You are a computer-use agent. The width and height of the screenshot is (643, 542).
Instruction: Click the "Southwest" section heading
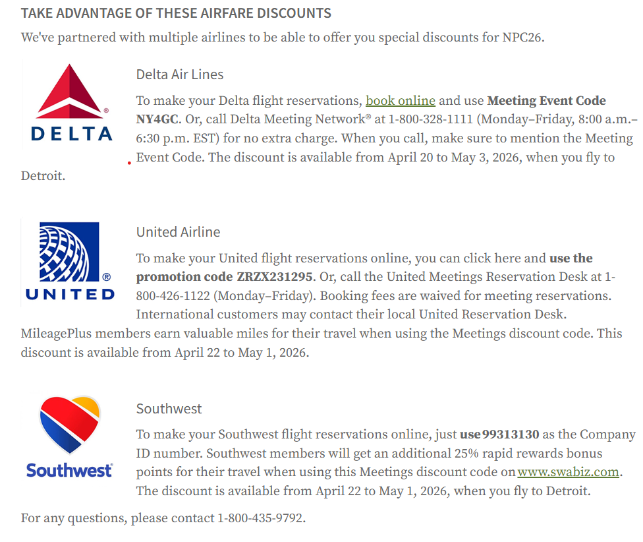click(169, 409)
